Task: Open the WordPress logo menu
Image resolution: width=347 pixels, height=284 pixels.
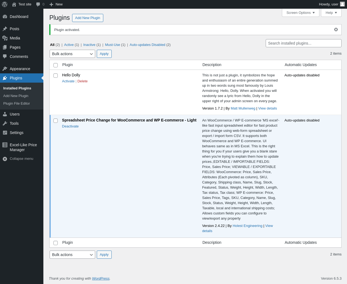Action: (x=5, y=4)
